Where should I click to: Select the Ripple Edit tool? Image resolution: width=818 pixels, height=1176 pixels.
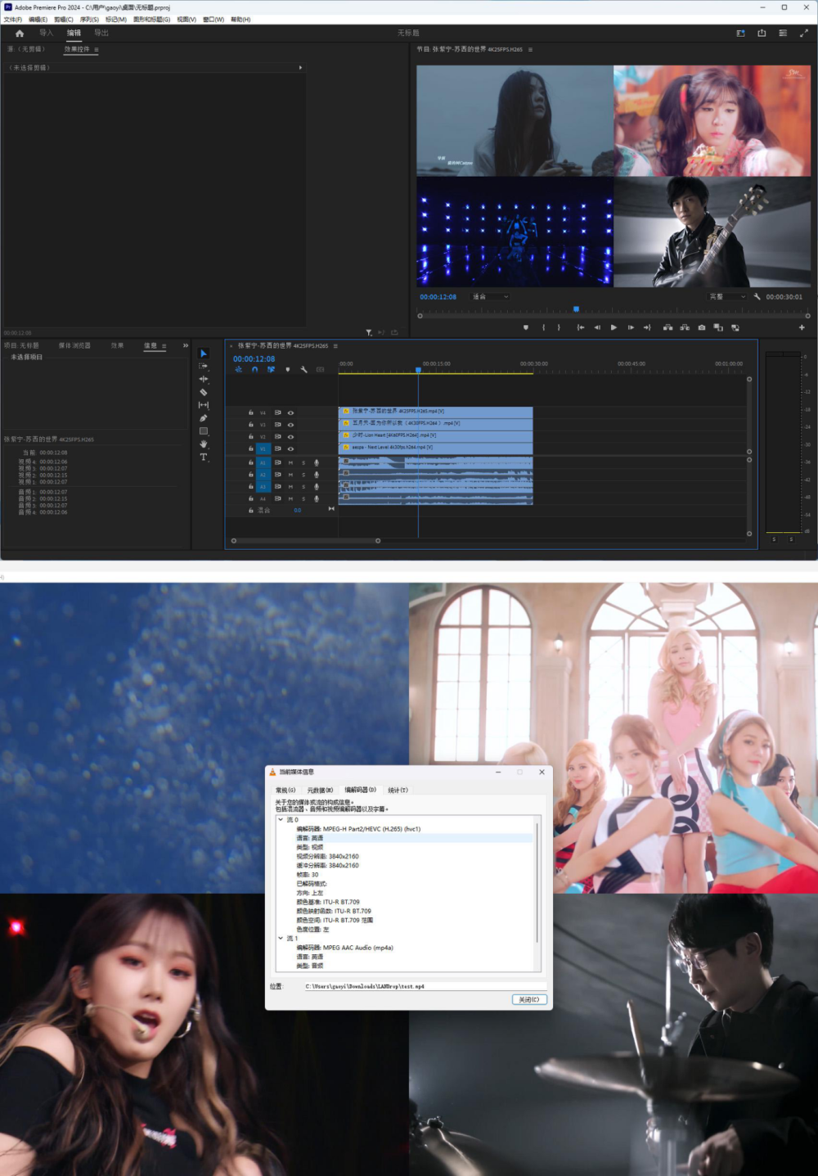(x=204, y=379)
